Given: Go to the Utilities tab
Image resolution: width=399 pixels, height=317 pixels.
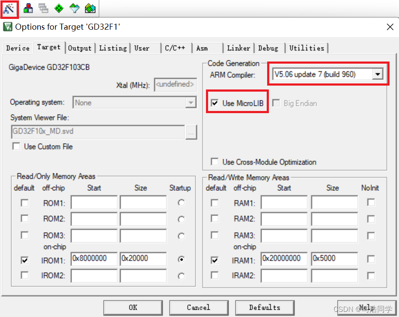Looking at the screenshot, I should [x=307, y=48].
